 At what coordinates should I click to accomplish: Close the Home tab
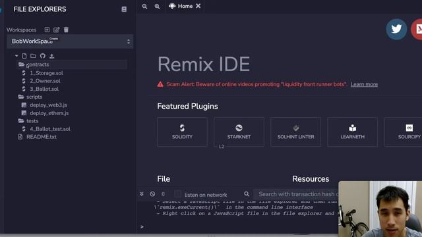(x=198, y=6)
